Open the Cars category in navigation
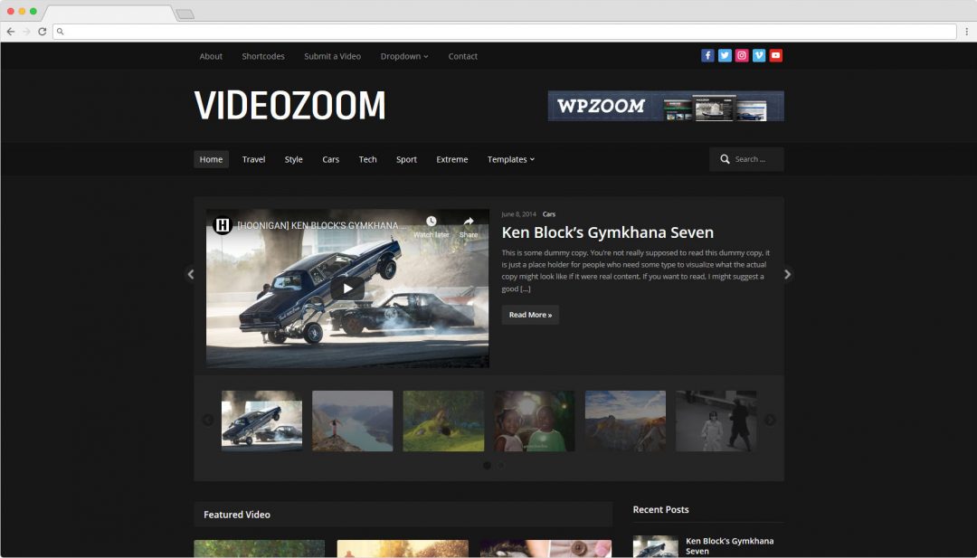 click(330, 159)
